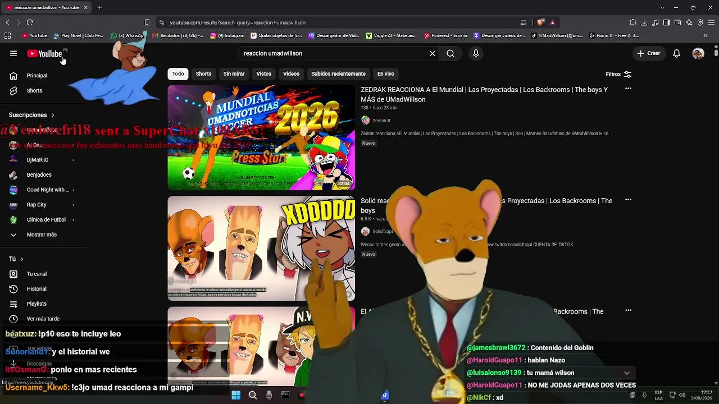Image resolution: width=719 pixels, height=404 pixels.
Task: Start voice search with microphone
Action: click(x=476, y=53)
